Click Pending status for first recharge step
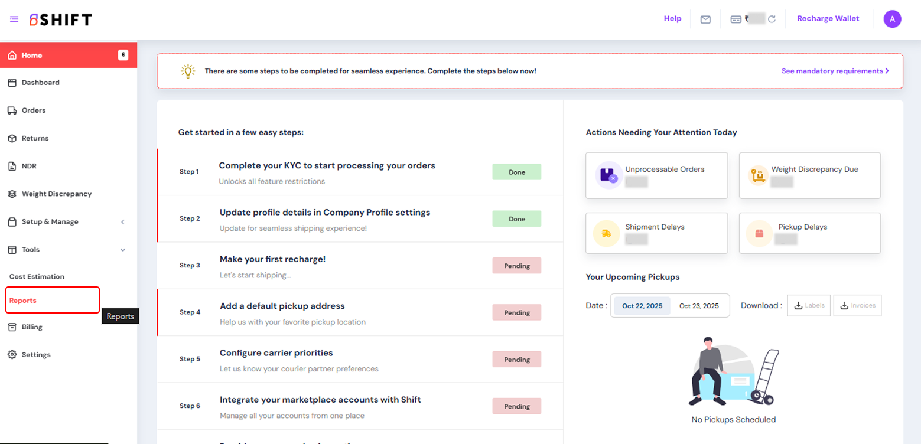This screenshot has width=921, height=444. pyautogui.click(x=516, y=266)
